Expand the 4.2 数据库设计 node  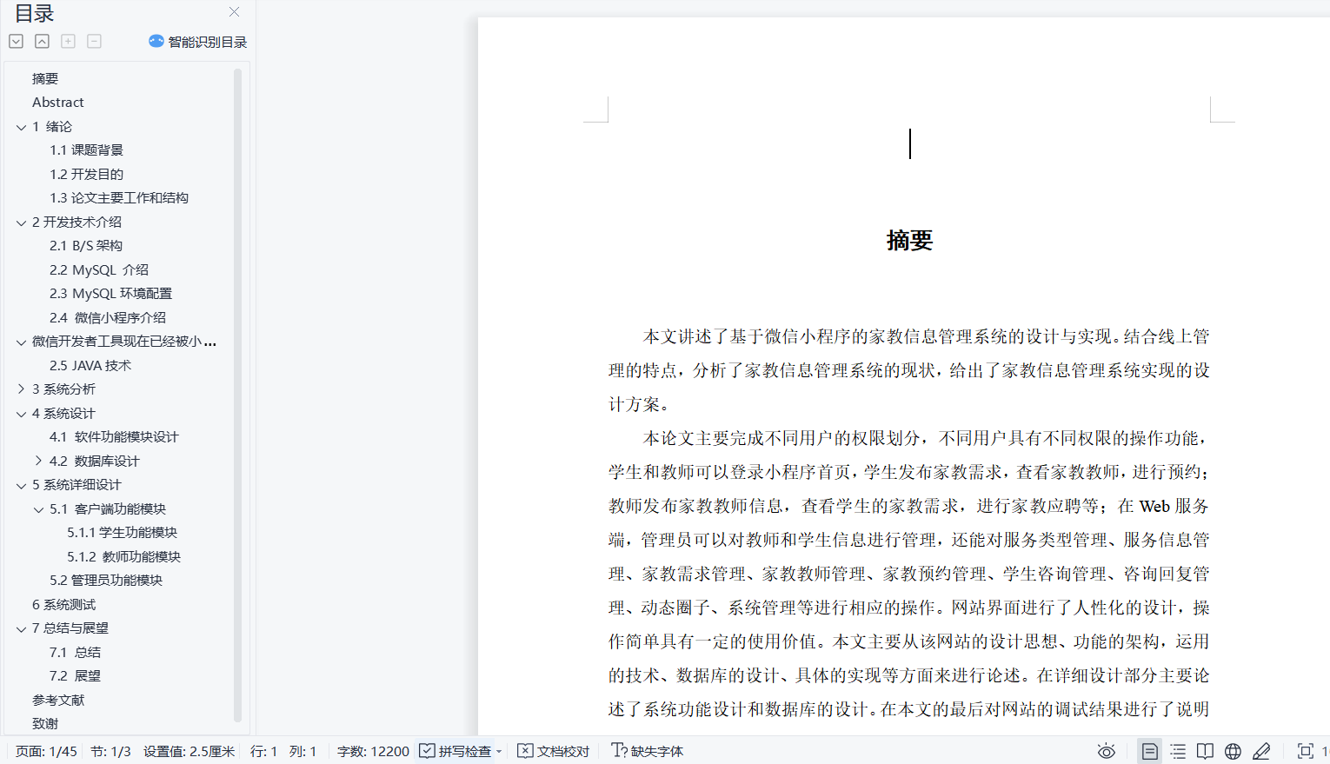click(x=38, y=461)
